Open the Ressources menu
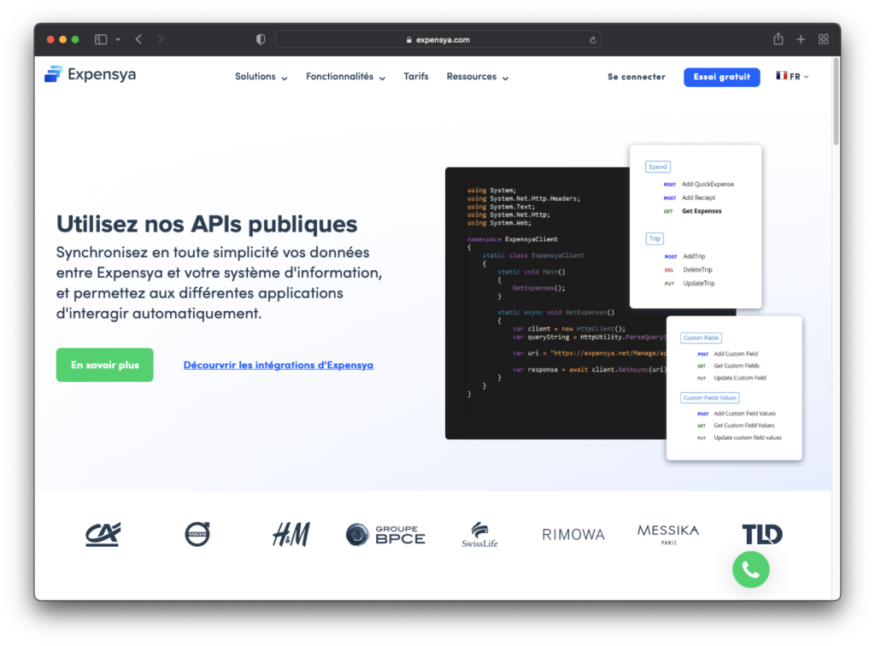 tap(477, 77)
